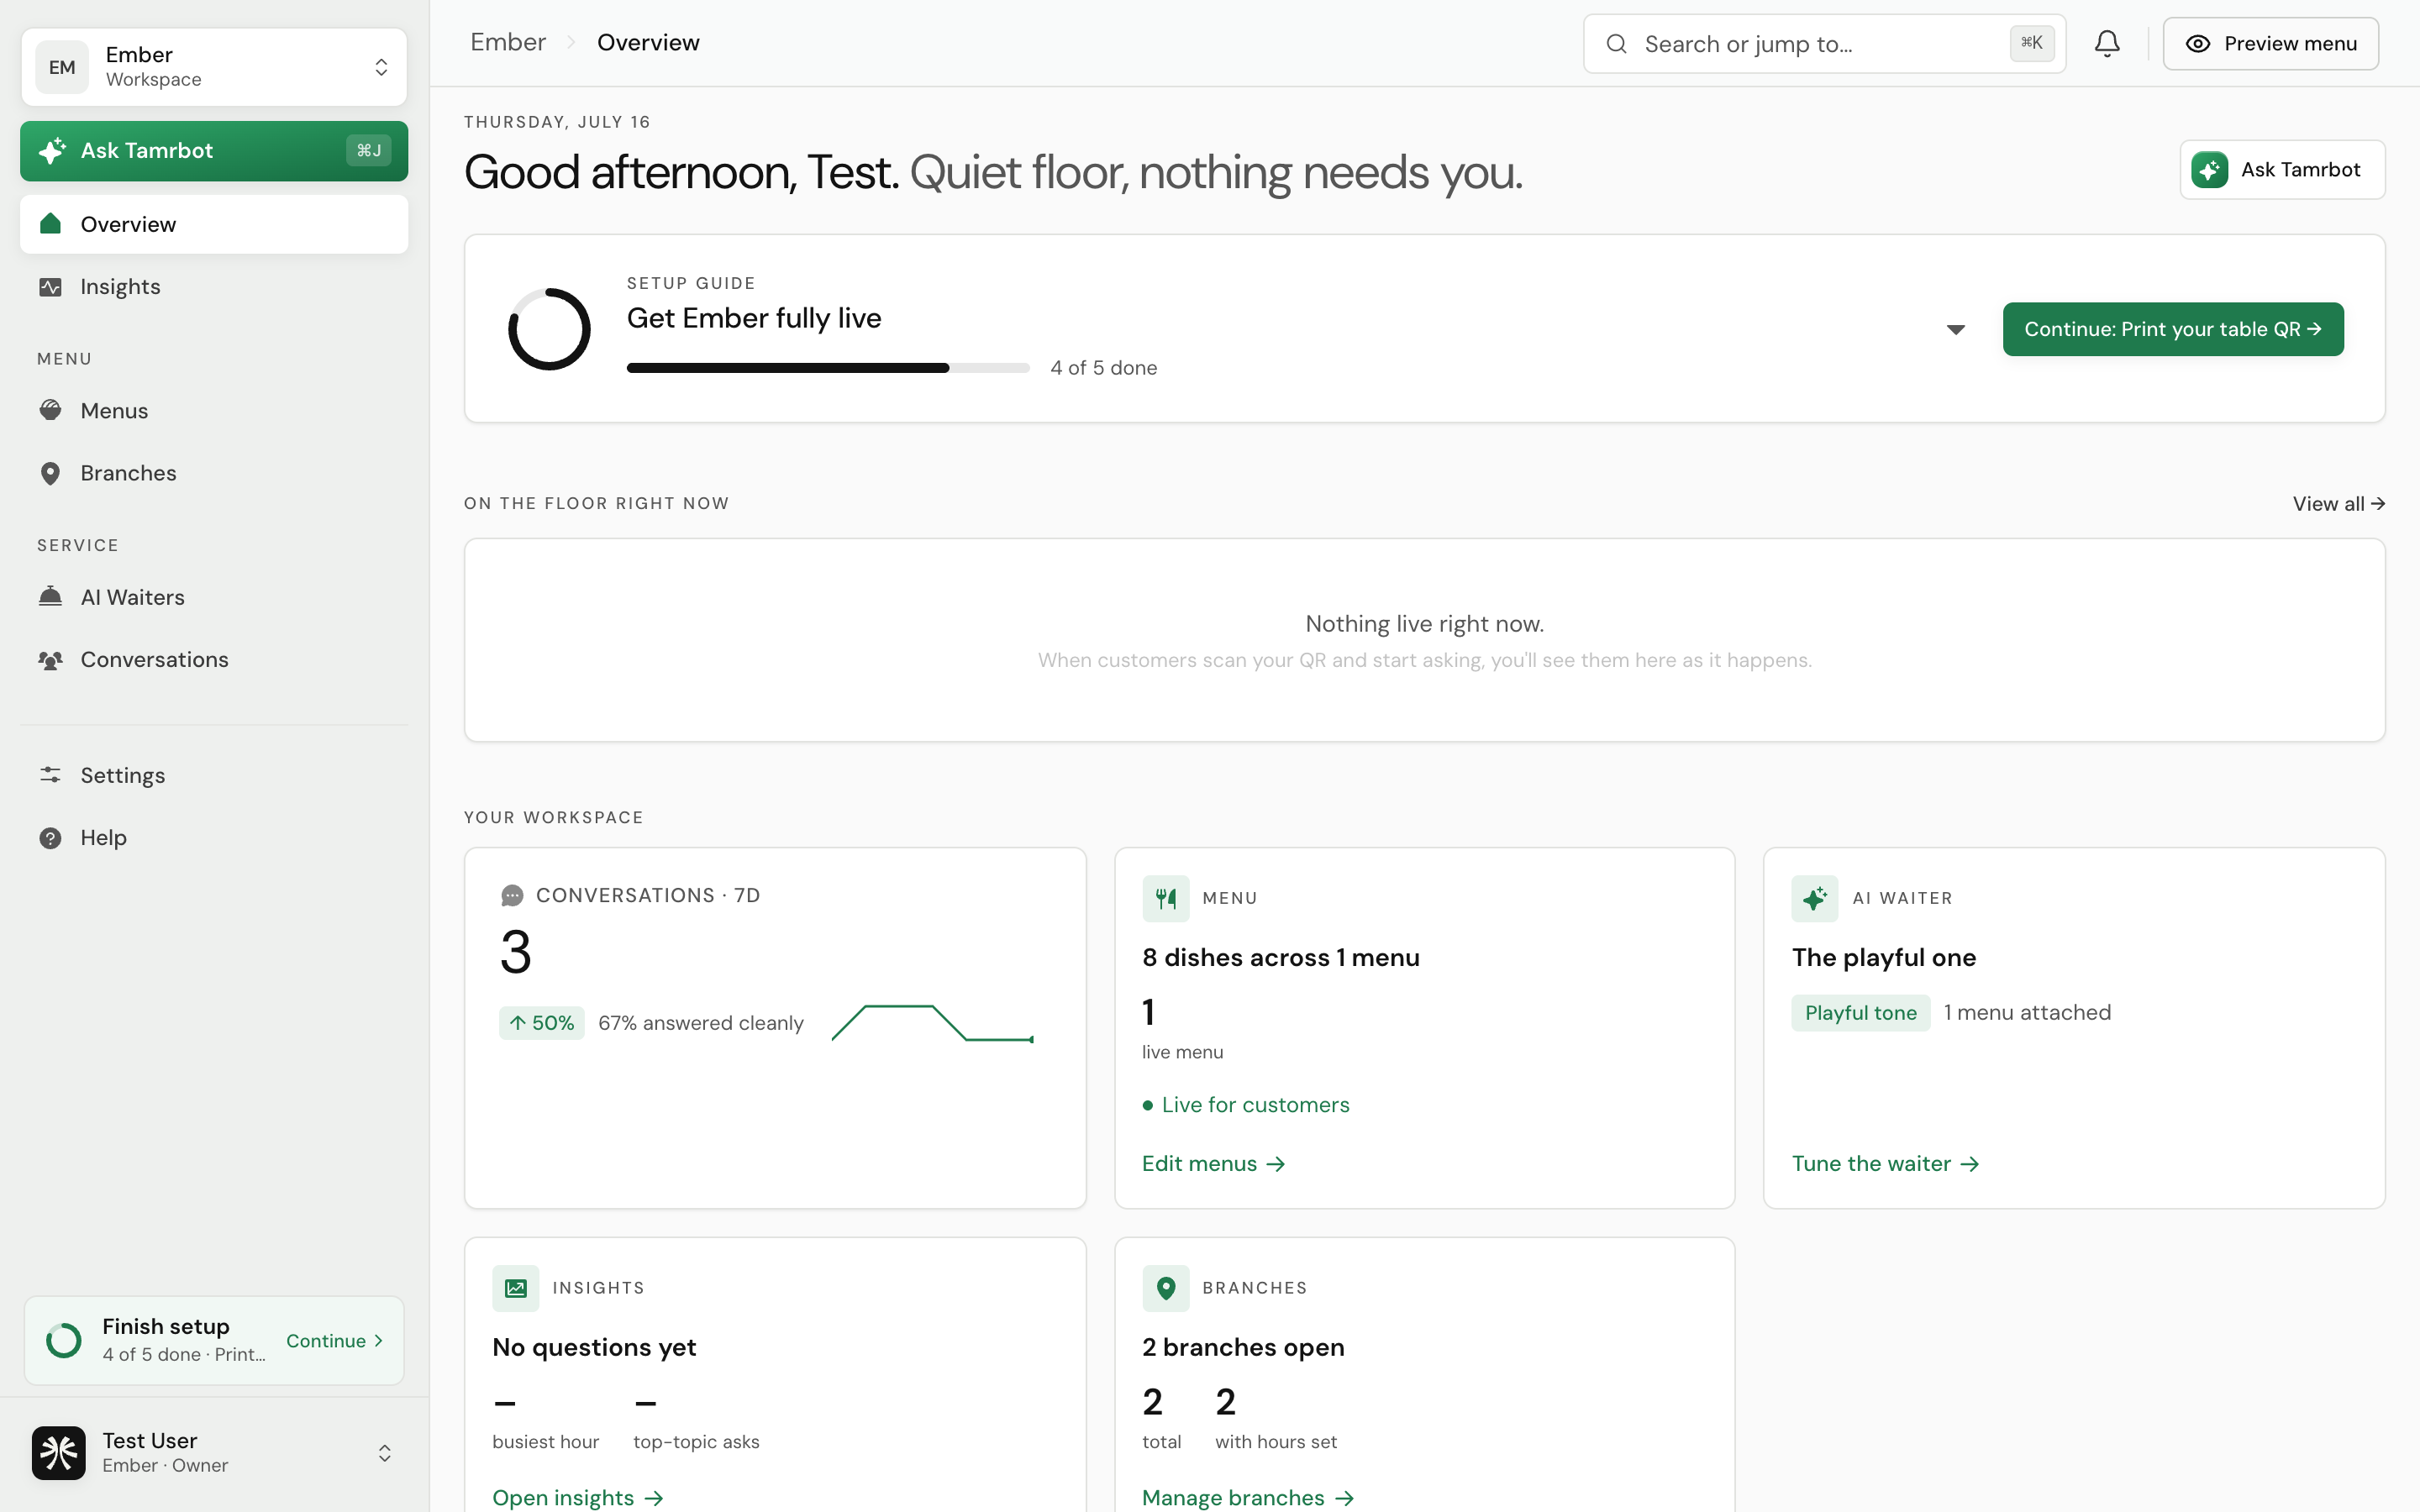Open notifications bell
Screen dimensions: 2420x1512
point(2107,44)
